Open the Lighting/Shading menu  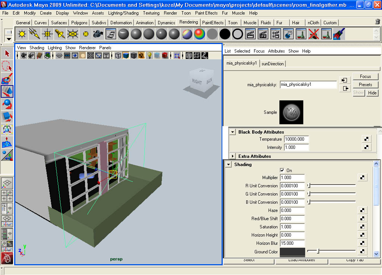(123, 13)
